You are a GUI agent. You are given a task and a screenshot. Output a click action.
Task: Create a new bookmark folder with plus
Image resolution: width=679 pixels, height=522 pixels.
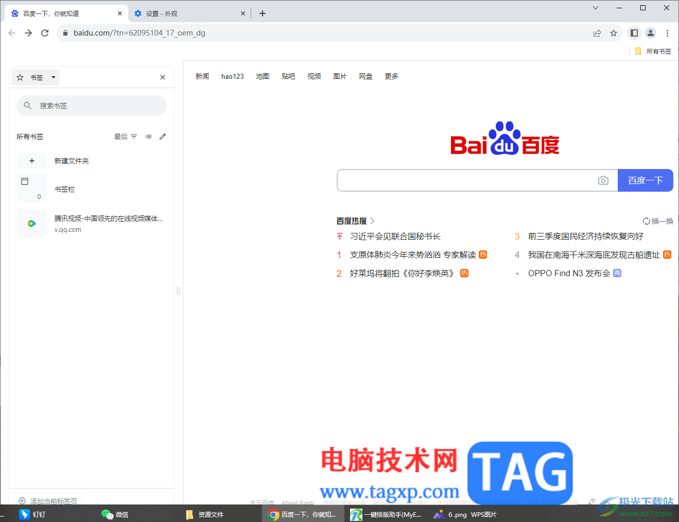pos(32,161)
